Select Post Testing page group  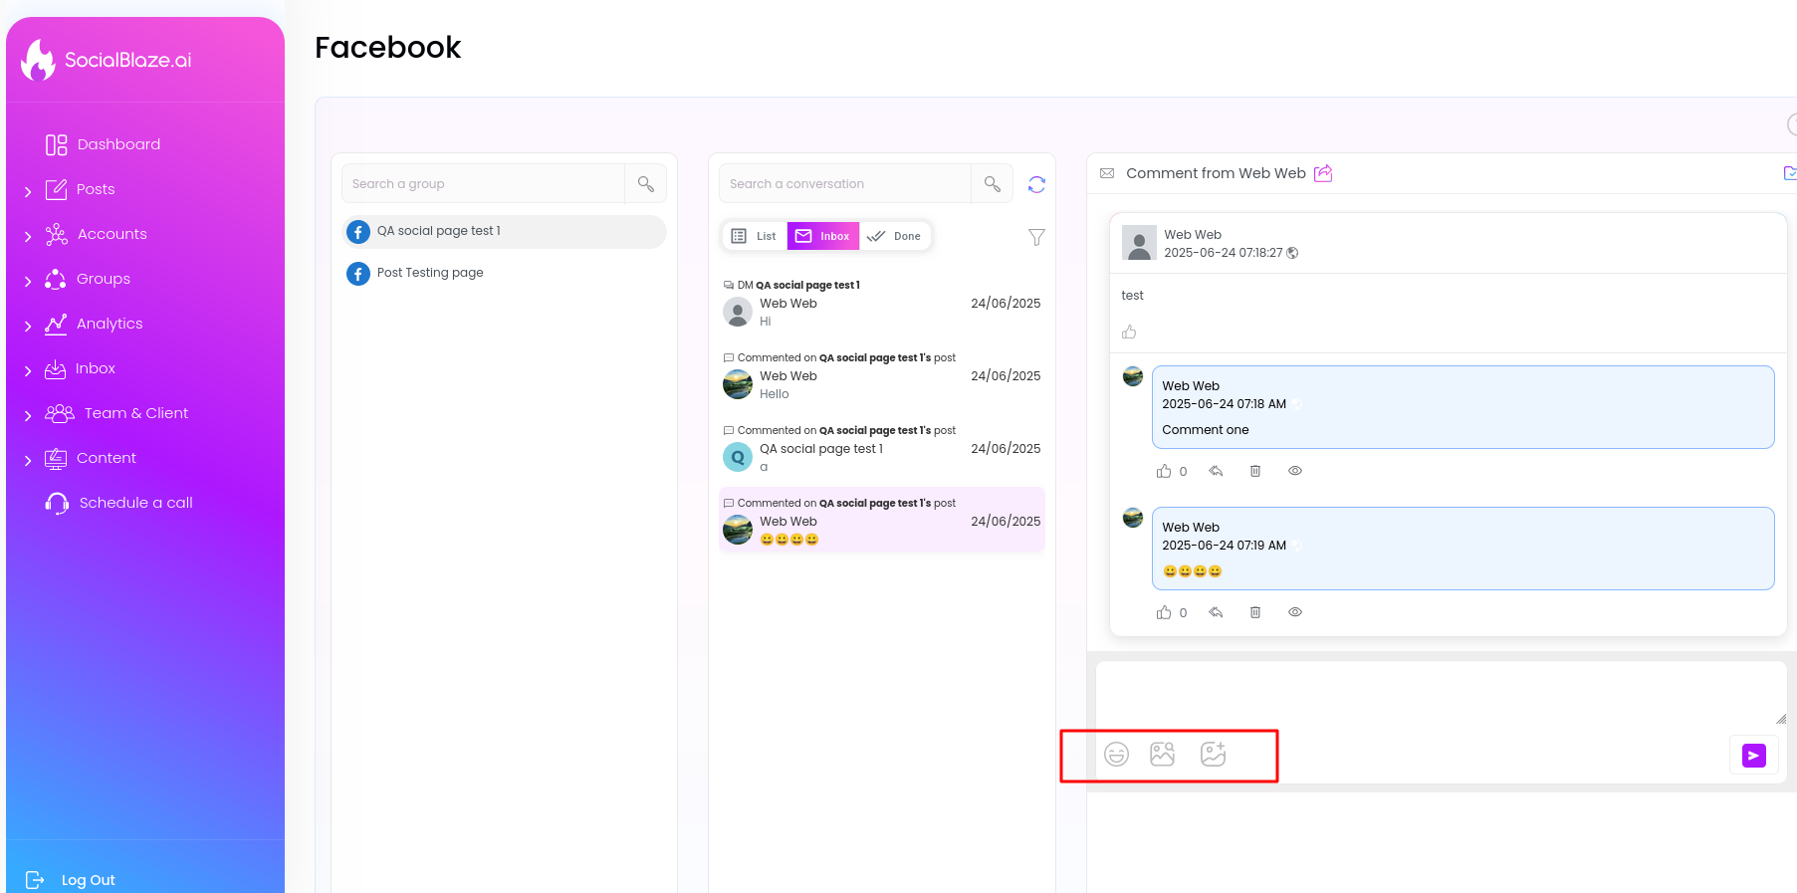click(x=505, y=273)
